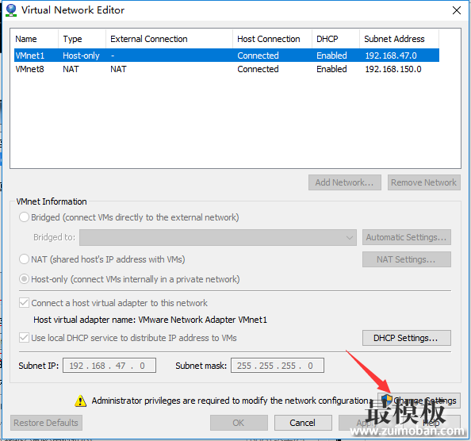Viewport: 471px width, 441px height.
Task: Expand the Bridged to dropdown
Action: point(218,238)
